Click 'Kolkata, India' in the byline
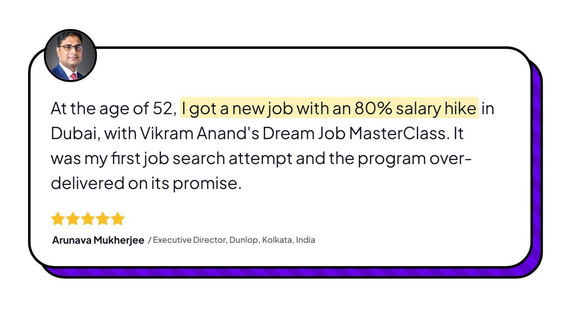The height and width of the screenshot is (315, 561). click(x=288, y=240)
